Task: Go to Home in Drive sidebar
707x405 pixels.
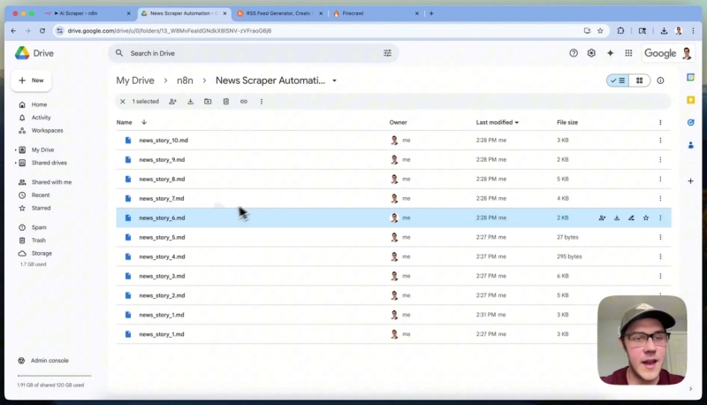Action: coord(39,104)
